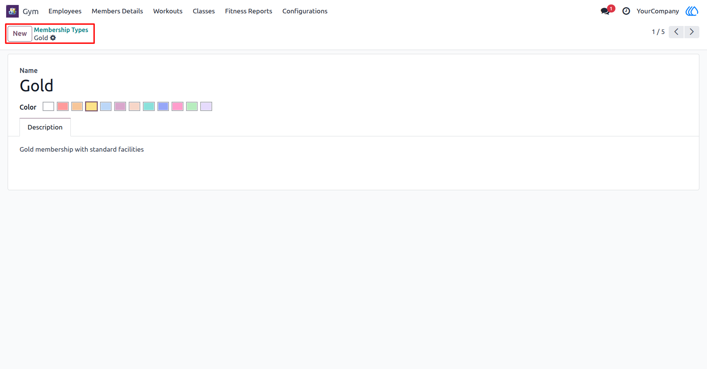This screenshot has height=369, width=707.
Task: Edit the Gold membership description text
Action: pos(82,149)
